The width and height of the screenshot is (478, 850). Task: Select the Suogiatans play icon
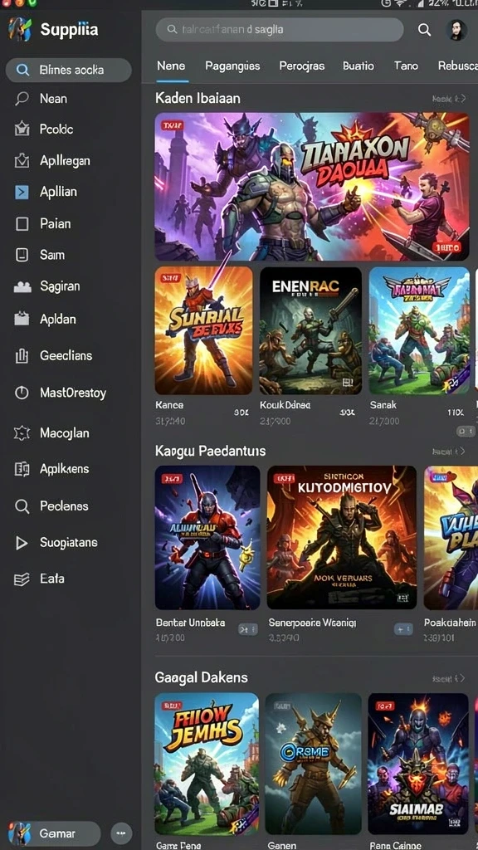(22, 543)
